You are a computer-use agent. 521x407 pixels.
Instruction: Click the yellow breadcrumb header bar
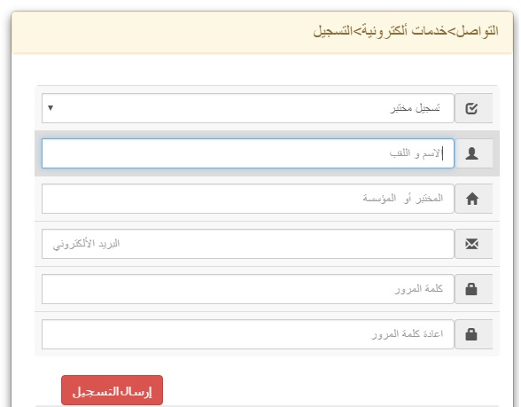(x=262, y=32)
